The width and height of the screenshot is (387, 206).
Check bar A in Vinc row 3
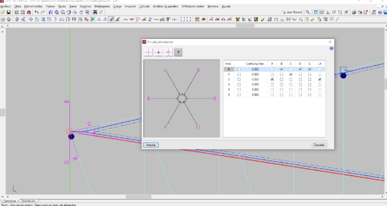272,84
